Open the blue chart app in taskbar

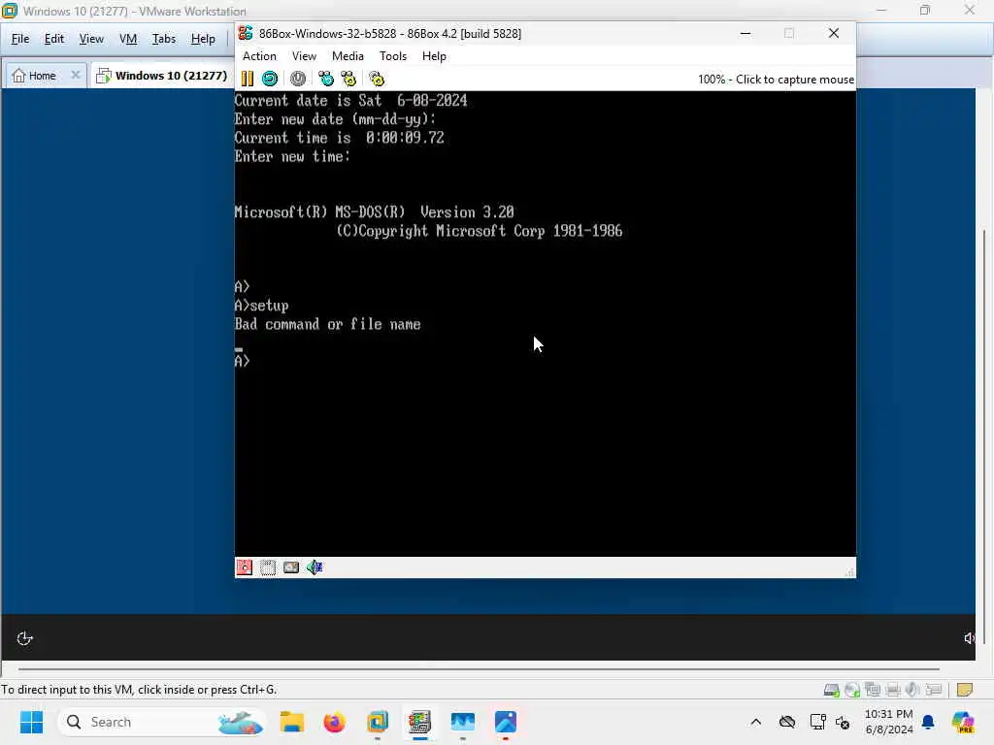pyautogui.click(x=463, y=722)
